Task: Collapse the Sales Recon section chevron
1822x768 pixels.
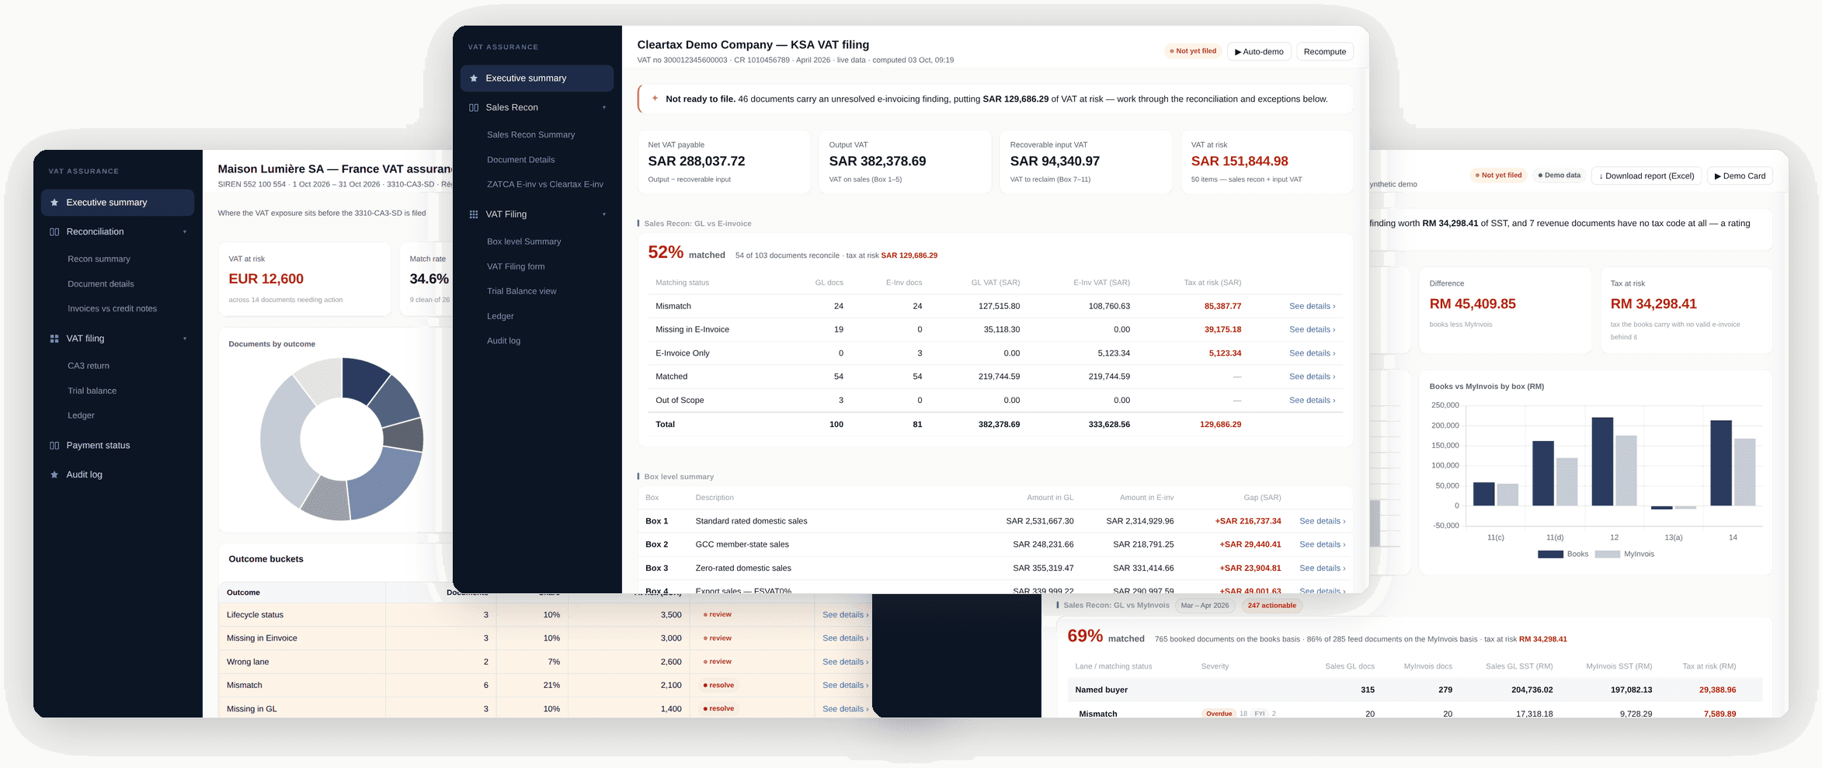Action: point(604,108)
